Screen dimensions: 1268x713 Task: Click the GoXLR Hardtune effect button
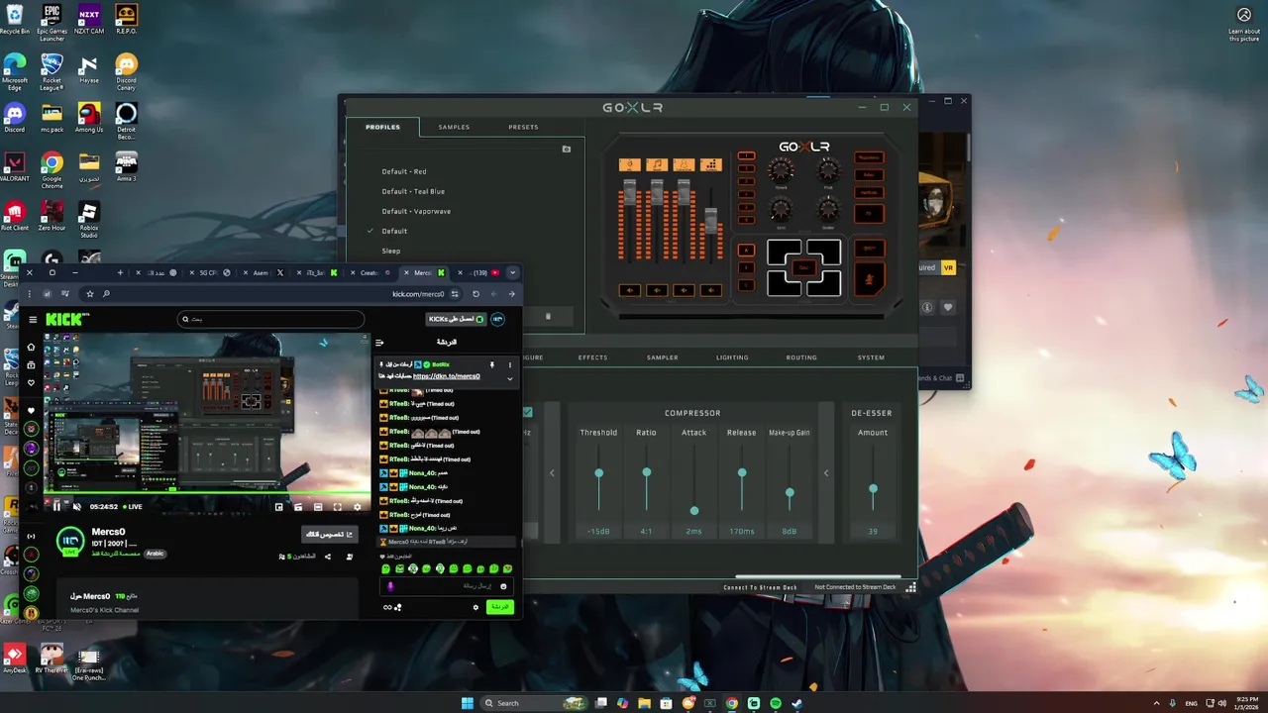coord(869,192)
